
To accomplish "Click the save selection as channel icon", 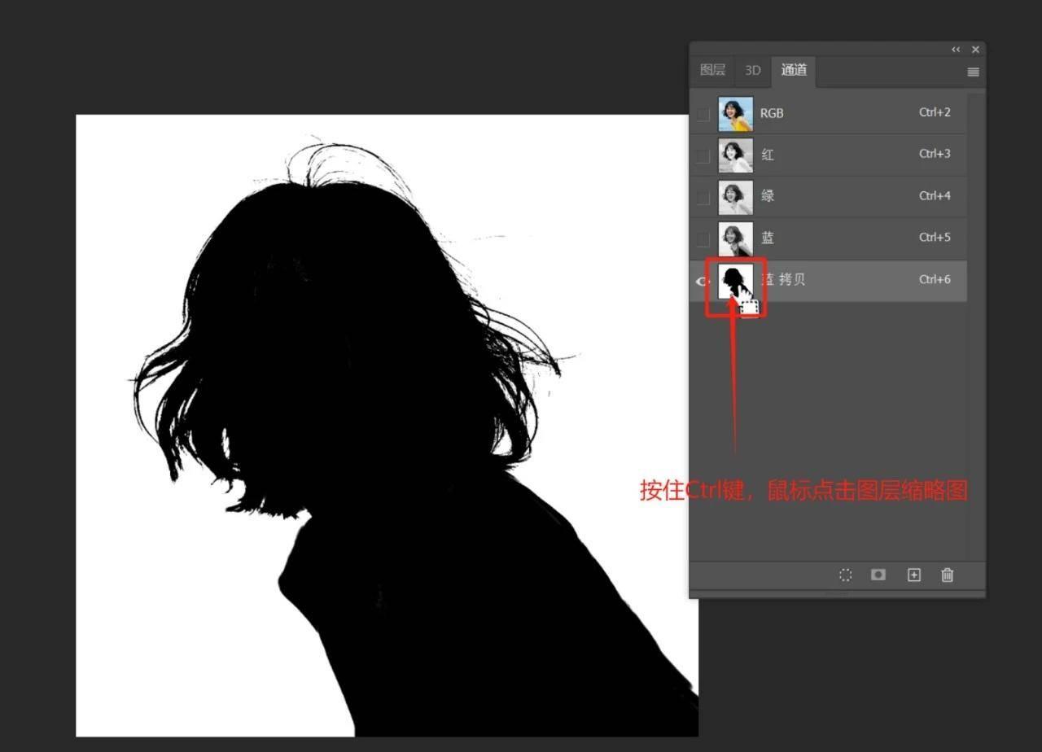I will pos(878,575).
